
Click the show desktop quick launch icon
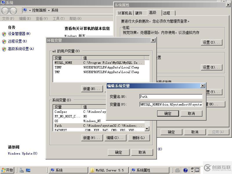coord(28,170)
